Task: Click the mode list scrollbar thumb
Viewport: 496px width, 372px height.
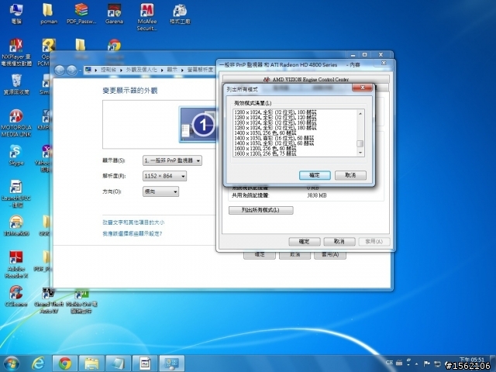Action: click(360, 143)
